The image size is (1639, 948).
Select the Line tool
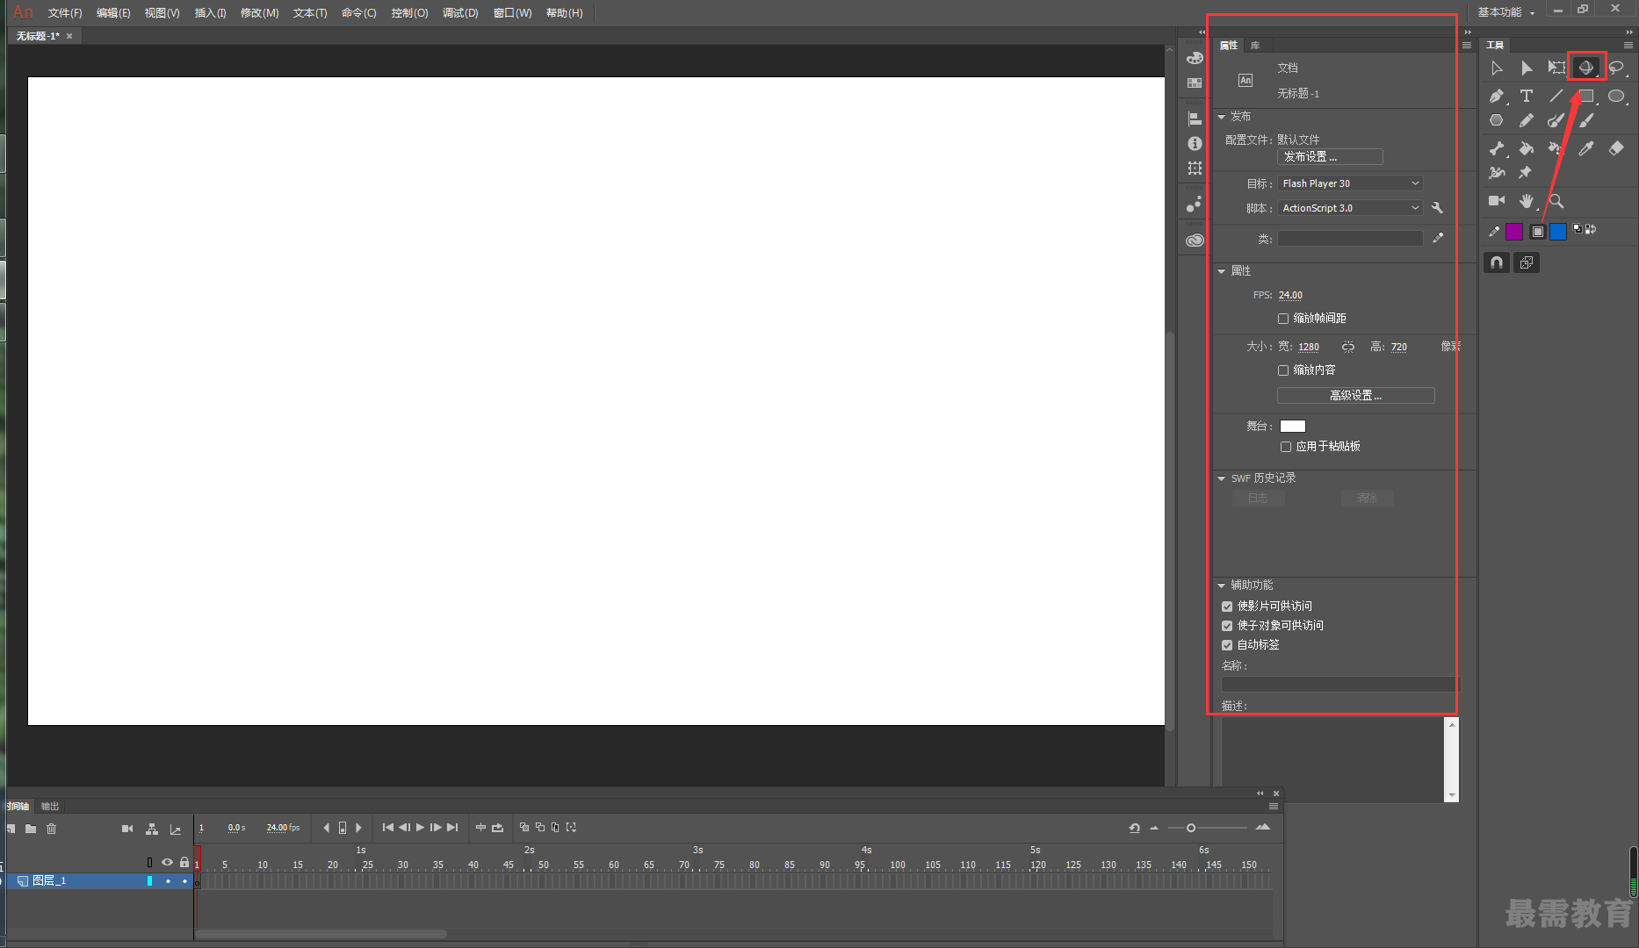point(1556,96)
